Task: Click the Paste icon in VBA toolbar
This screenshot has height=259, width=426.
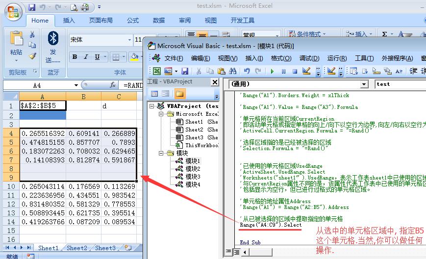Action: pos(222,71)
